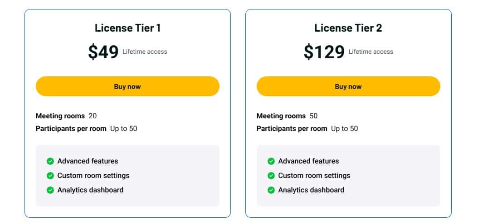Click green checkmark beside Tier 1 Custom room settings
Image resolution: width=478 pixels, height=224 pixels.
click(x=50, y=176)
